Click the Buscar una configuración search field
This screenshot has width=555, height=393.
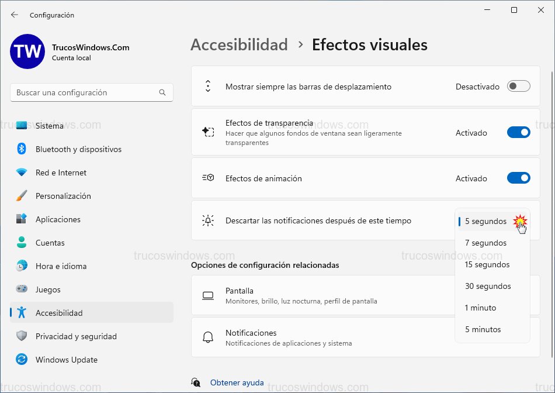(91, 92)
